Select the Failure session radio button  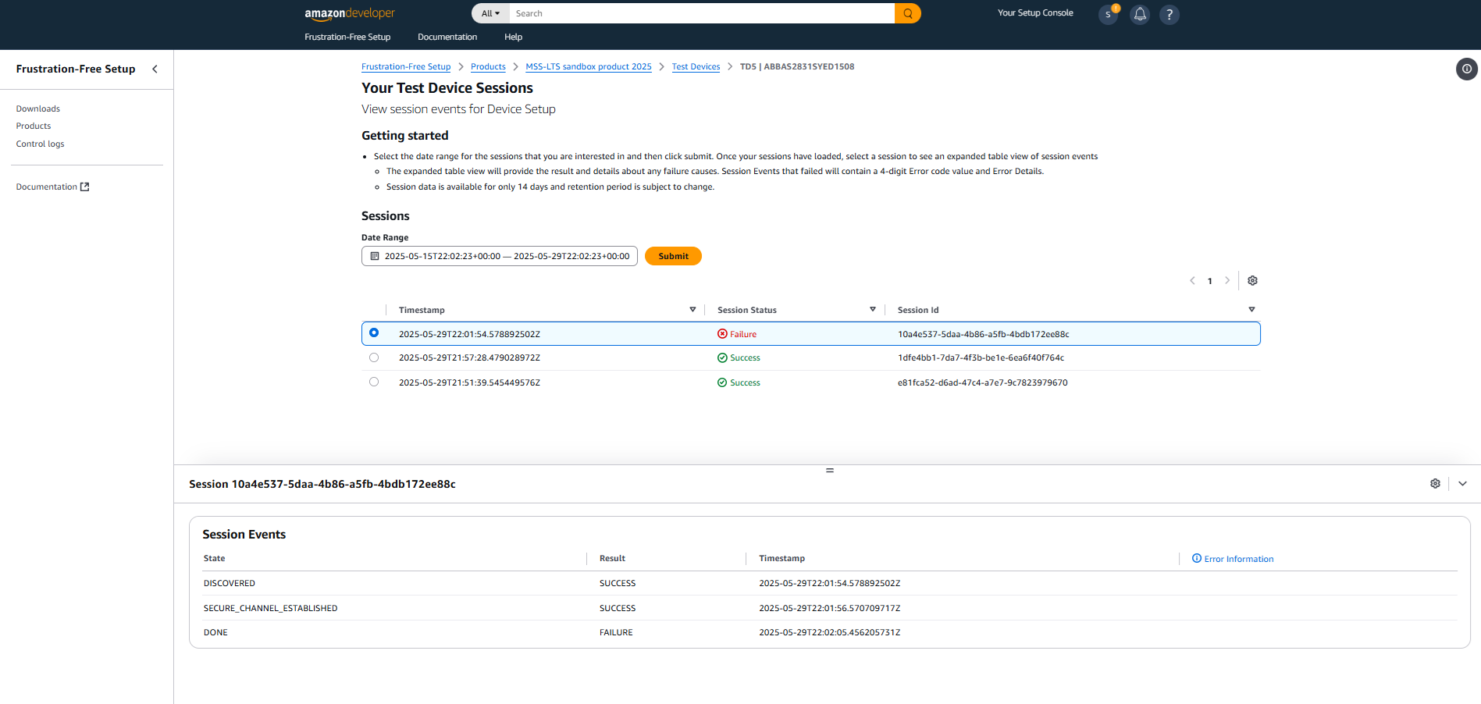374,333
